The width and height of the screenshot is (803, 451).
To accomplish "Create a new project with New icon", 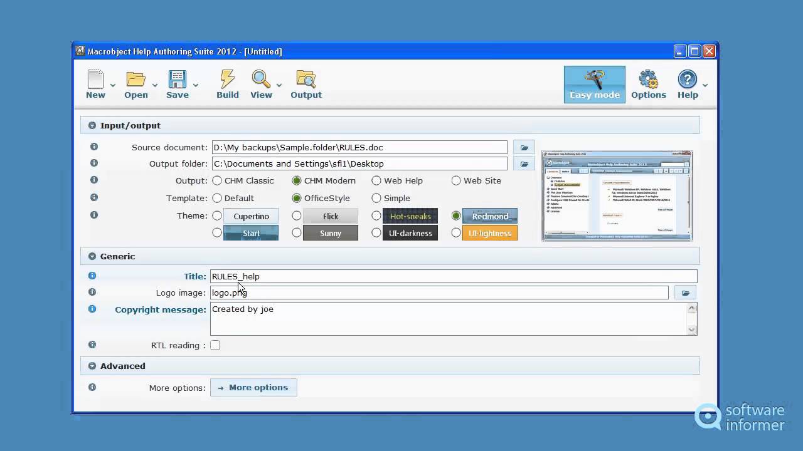I will click(95, 79).
